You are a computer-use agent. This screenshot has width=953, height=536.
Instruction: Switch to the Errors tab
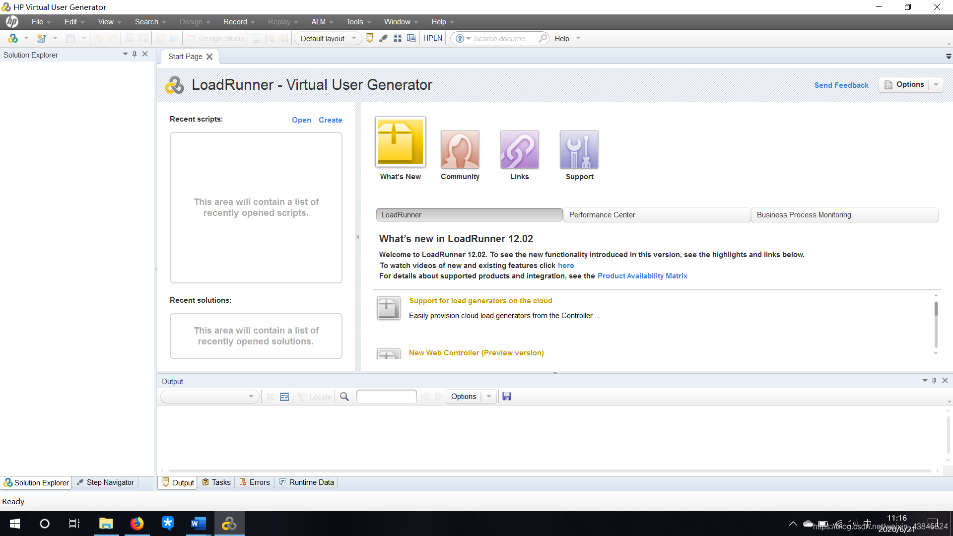(255, 482)
